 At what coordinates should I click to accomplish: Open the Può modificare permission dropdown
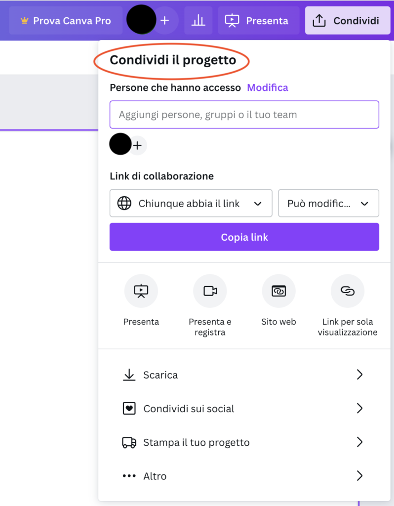click(328, 203)
